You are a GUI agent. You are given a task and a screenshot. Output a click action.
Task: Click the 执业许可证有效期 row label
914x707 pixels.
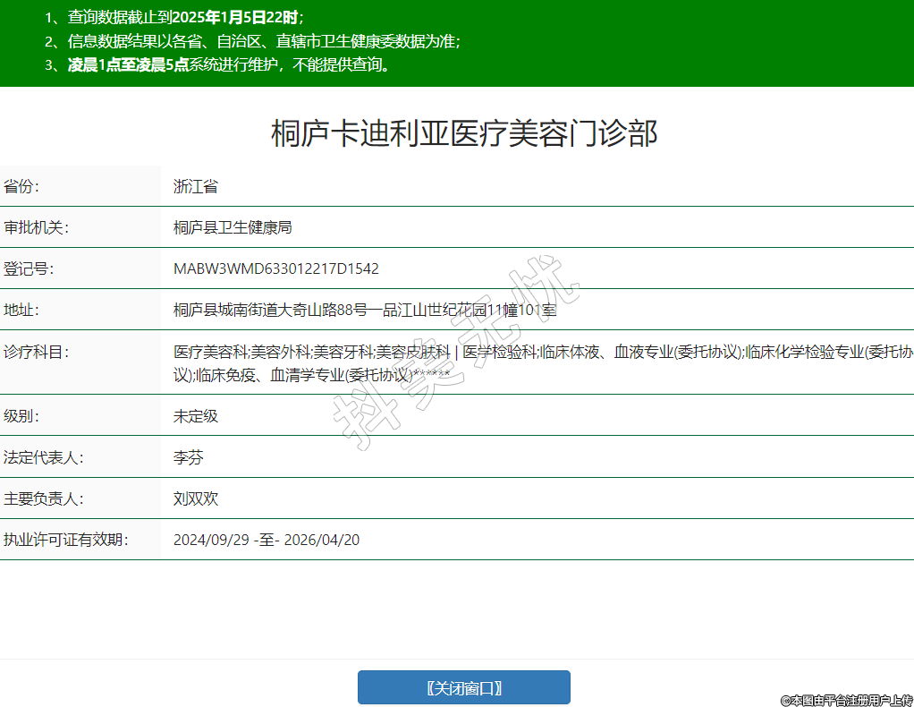point(66,540)
